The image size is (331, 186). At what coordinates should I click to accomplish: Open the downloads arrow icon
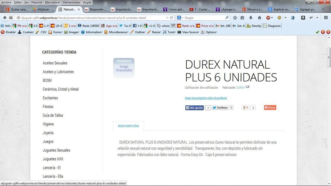point(251,18)
